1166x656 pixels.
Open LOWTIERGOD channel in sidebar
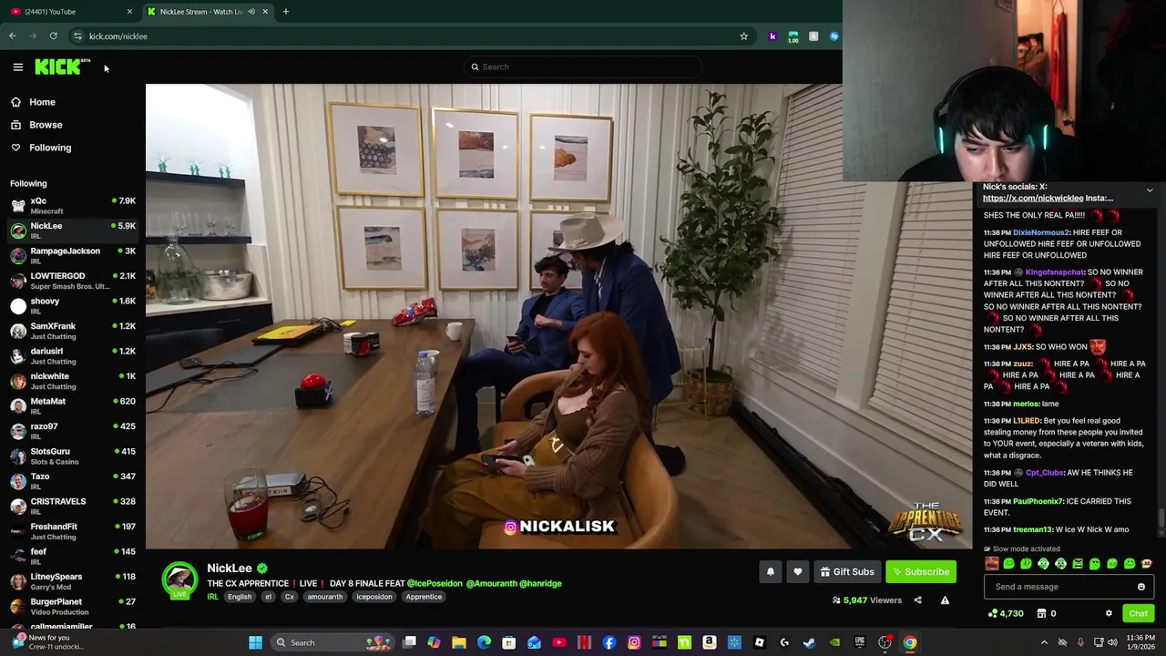point(73,281)
